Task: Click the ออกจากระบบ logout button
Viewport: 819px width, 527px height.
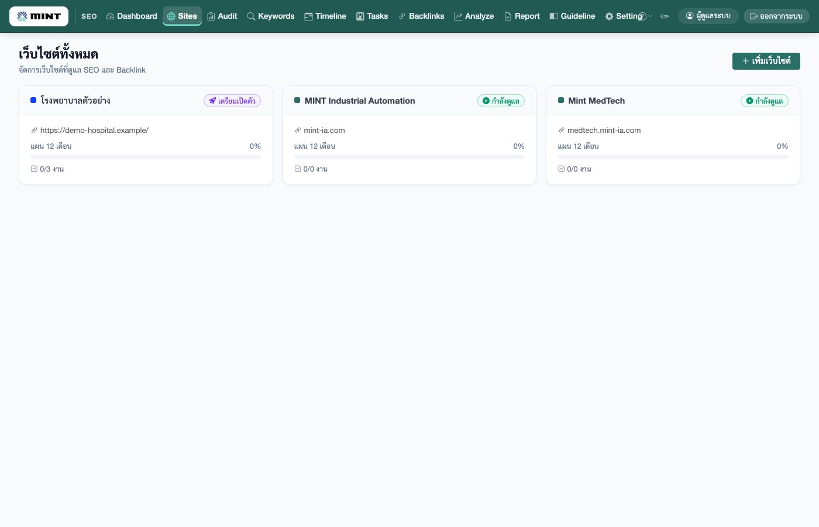Action: [x=776, y=16]
